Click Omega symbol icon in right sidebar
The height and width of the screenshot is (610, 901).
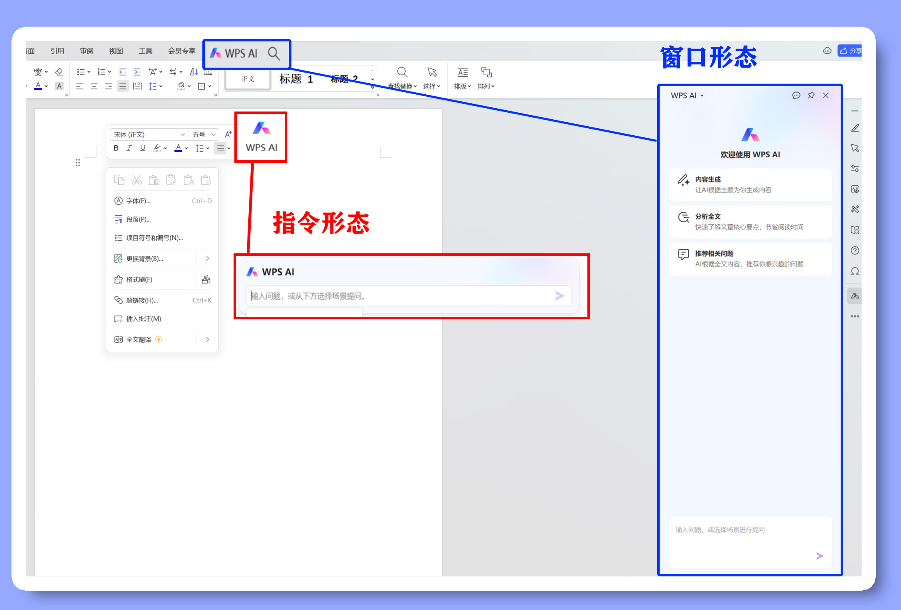[x=855, y=271]
